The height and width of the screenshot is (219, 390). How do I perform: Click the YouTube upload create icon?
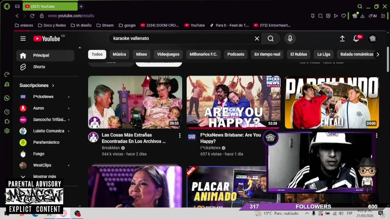[342, 38]
